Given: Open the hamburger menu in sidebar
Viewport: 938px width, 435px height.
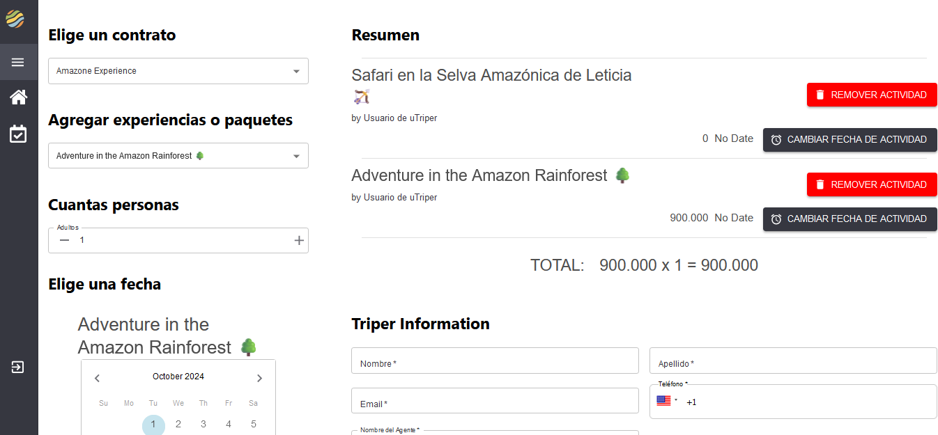Looking at the screenshot, I should click(18, 63).
